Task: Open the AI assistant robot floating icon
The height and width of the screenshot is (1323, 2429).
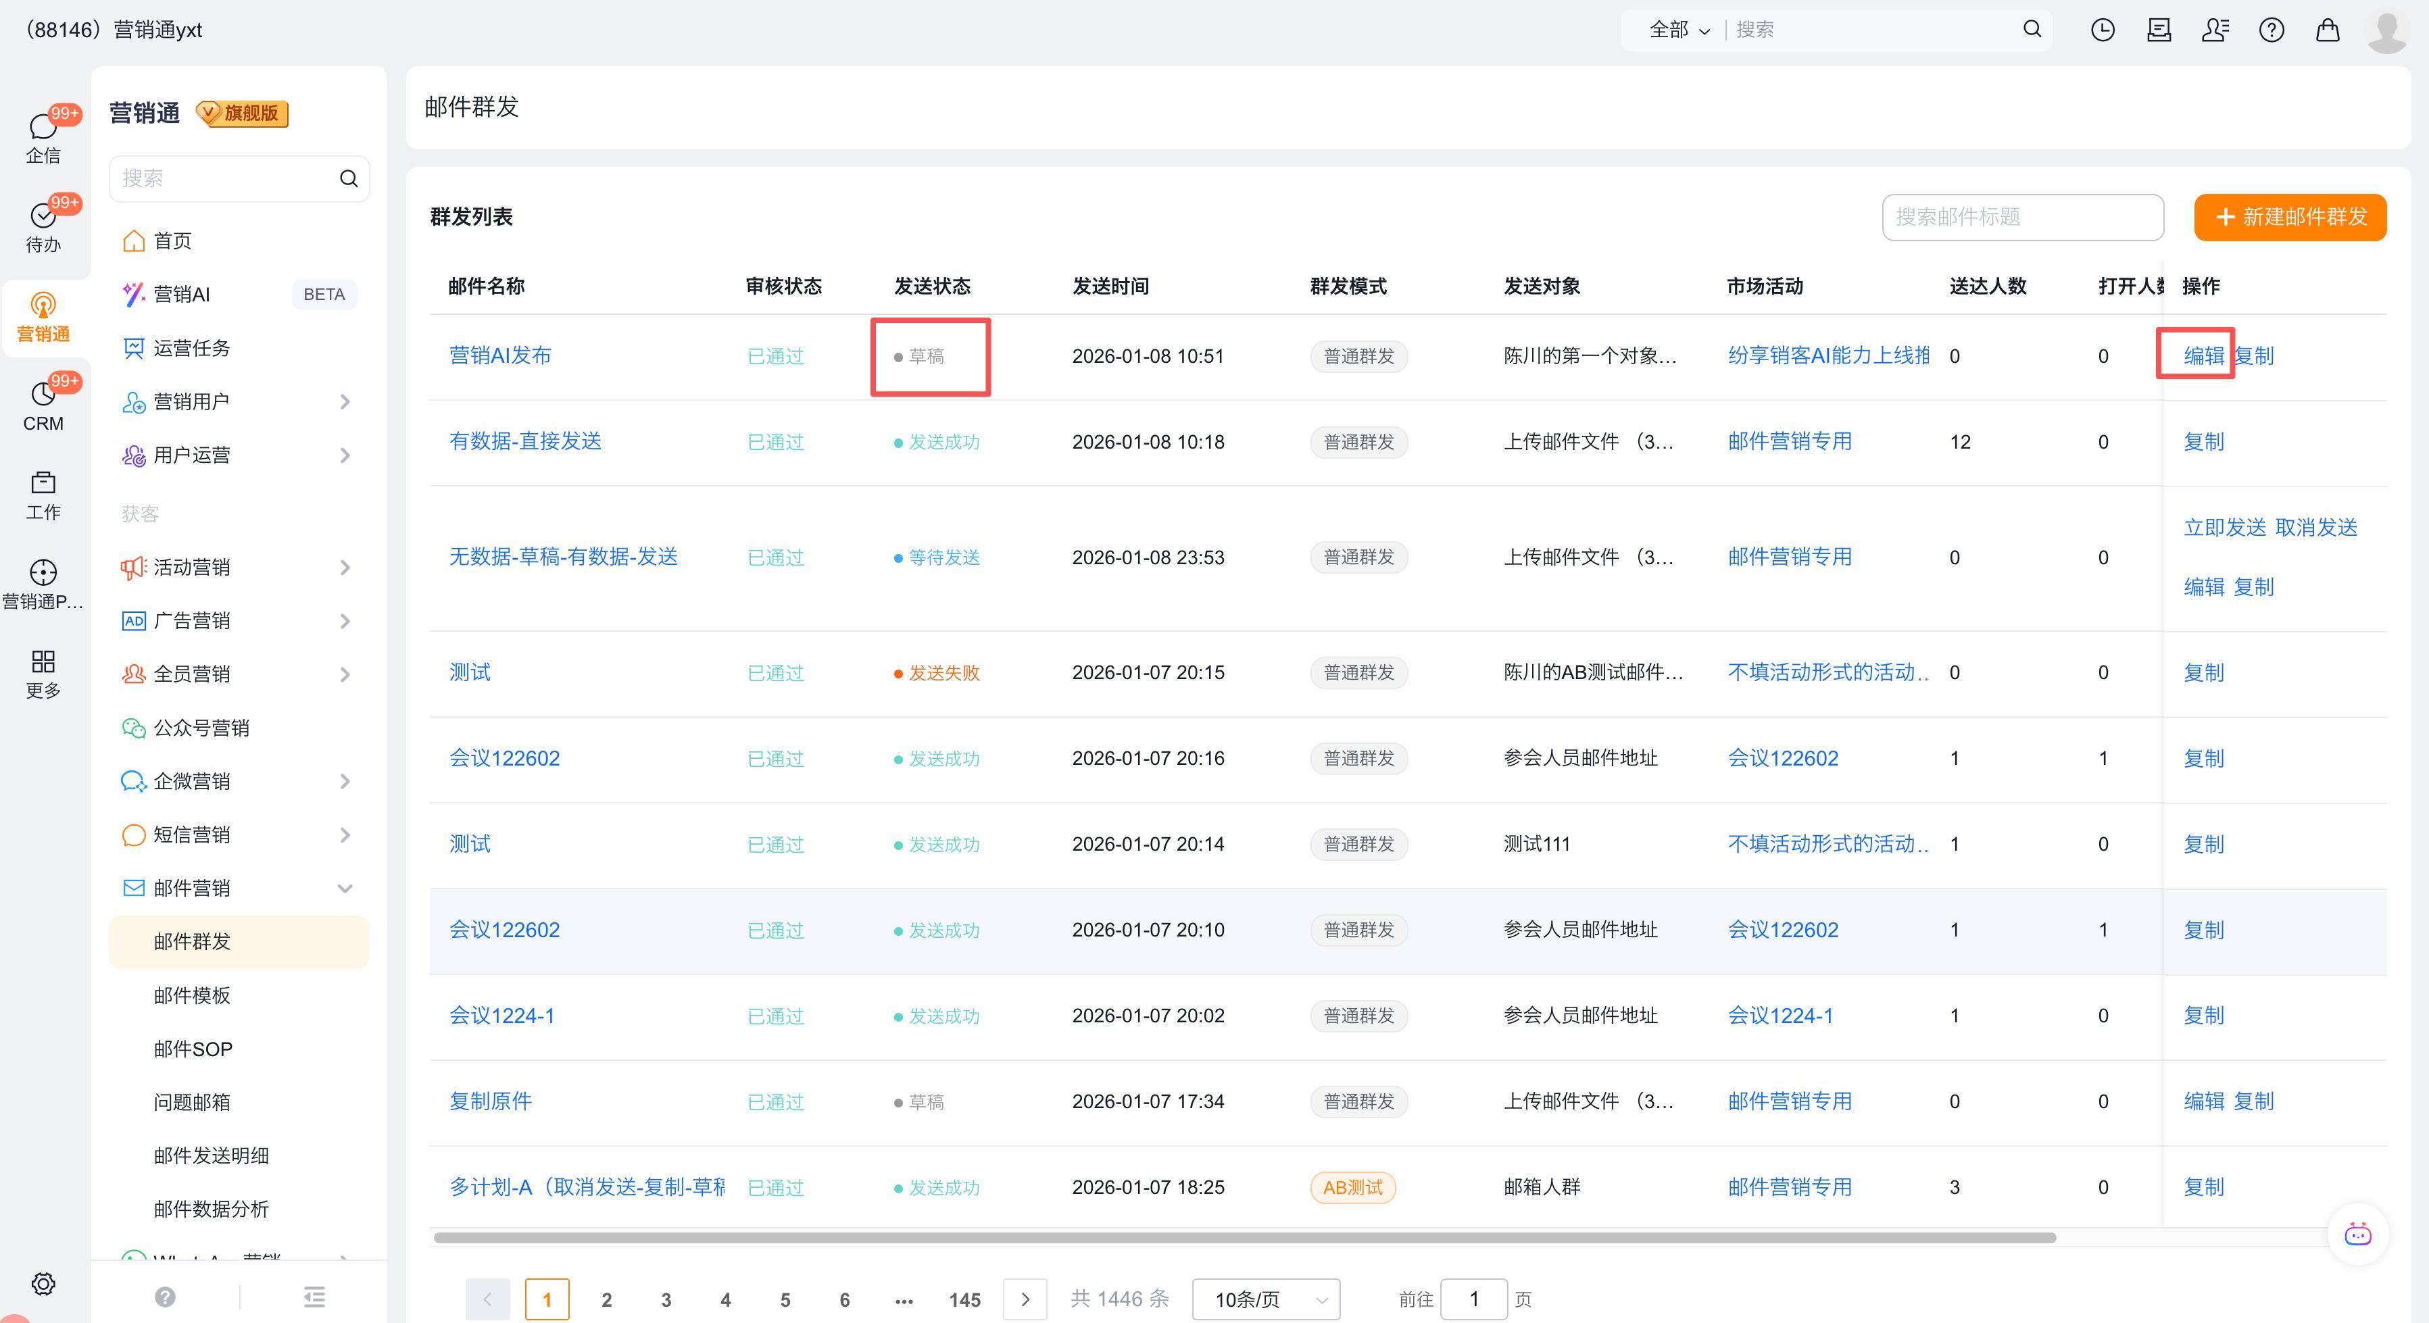Action: tap(2357, 1233)
